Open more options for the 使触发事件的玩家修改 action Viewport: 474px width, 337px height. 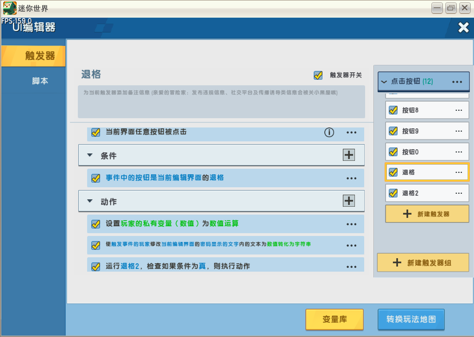(351, 245)
